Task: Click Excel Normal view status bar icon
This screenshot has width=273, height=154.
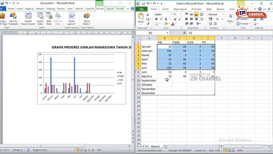Action: click(225, 150)
